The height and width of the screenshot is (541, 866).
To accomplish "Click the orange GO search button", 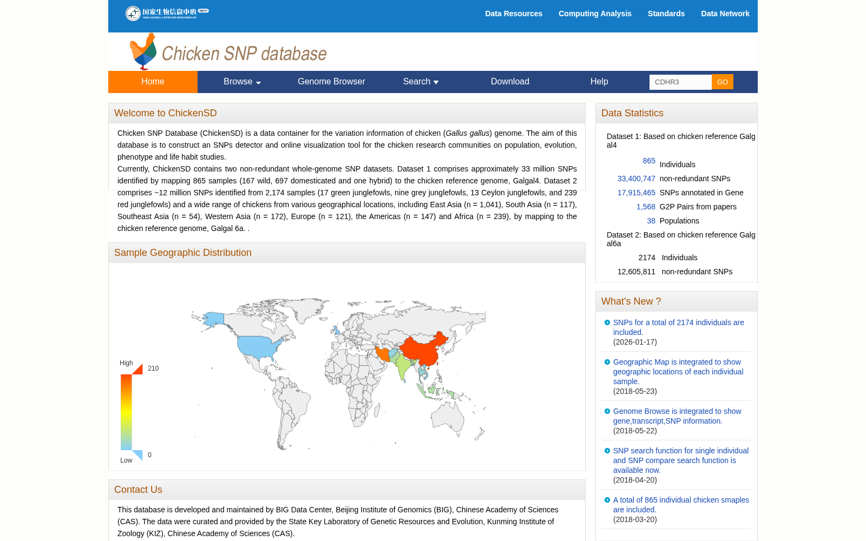I will point(723,82).
